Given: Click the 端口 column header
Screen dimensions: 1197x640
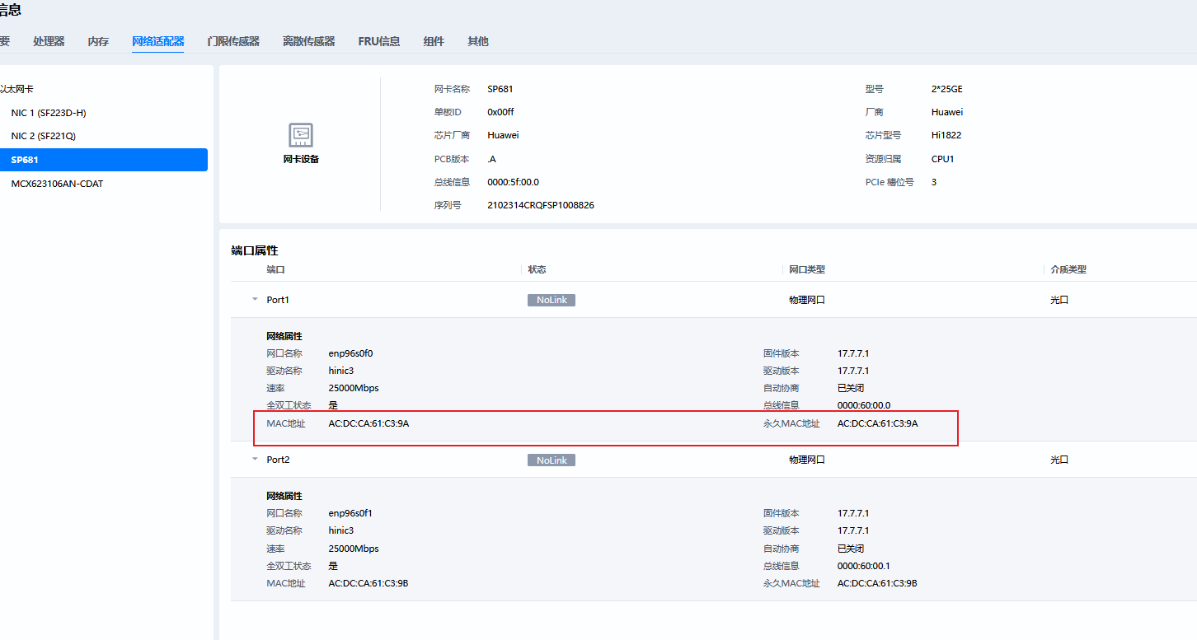Looking at the screenshot, I should tap(275, 269).
